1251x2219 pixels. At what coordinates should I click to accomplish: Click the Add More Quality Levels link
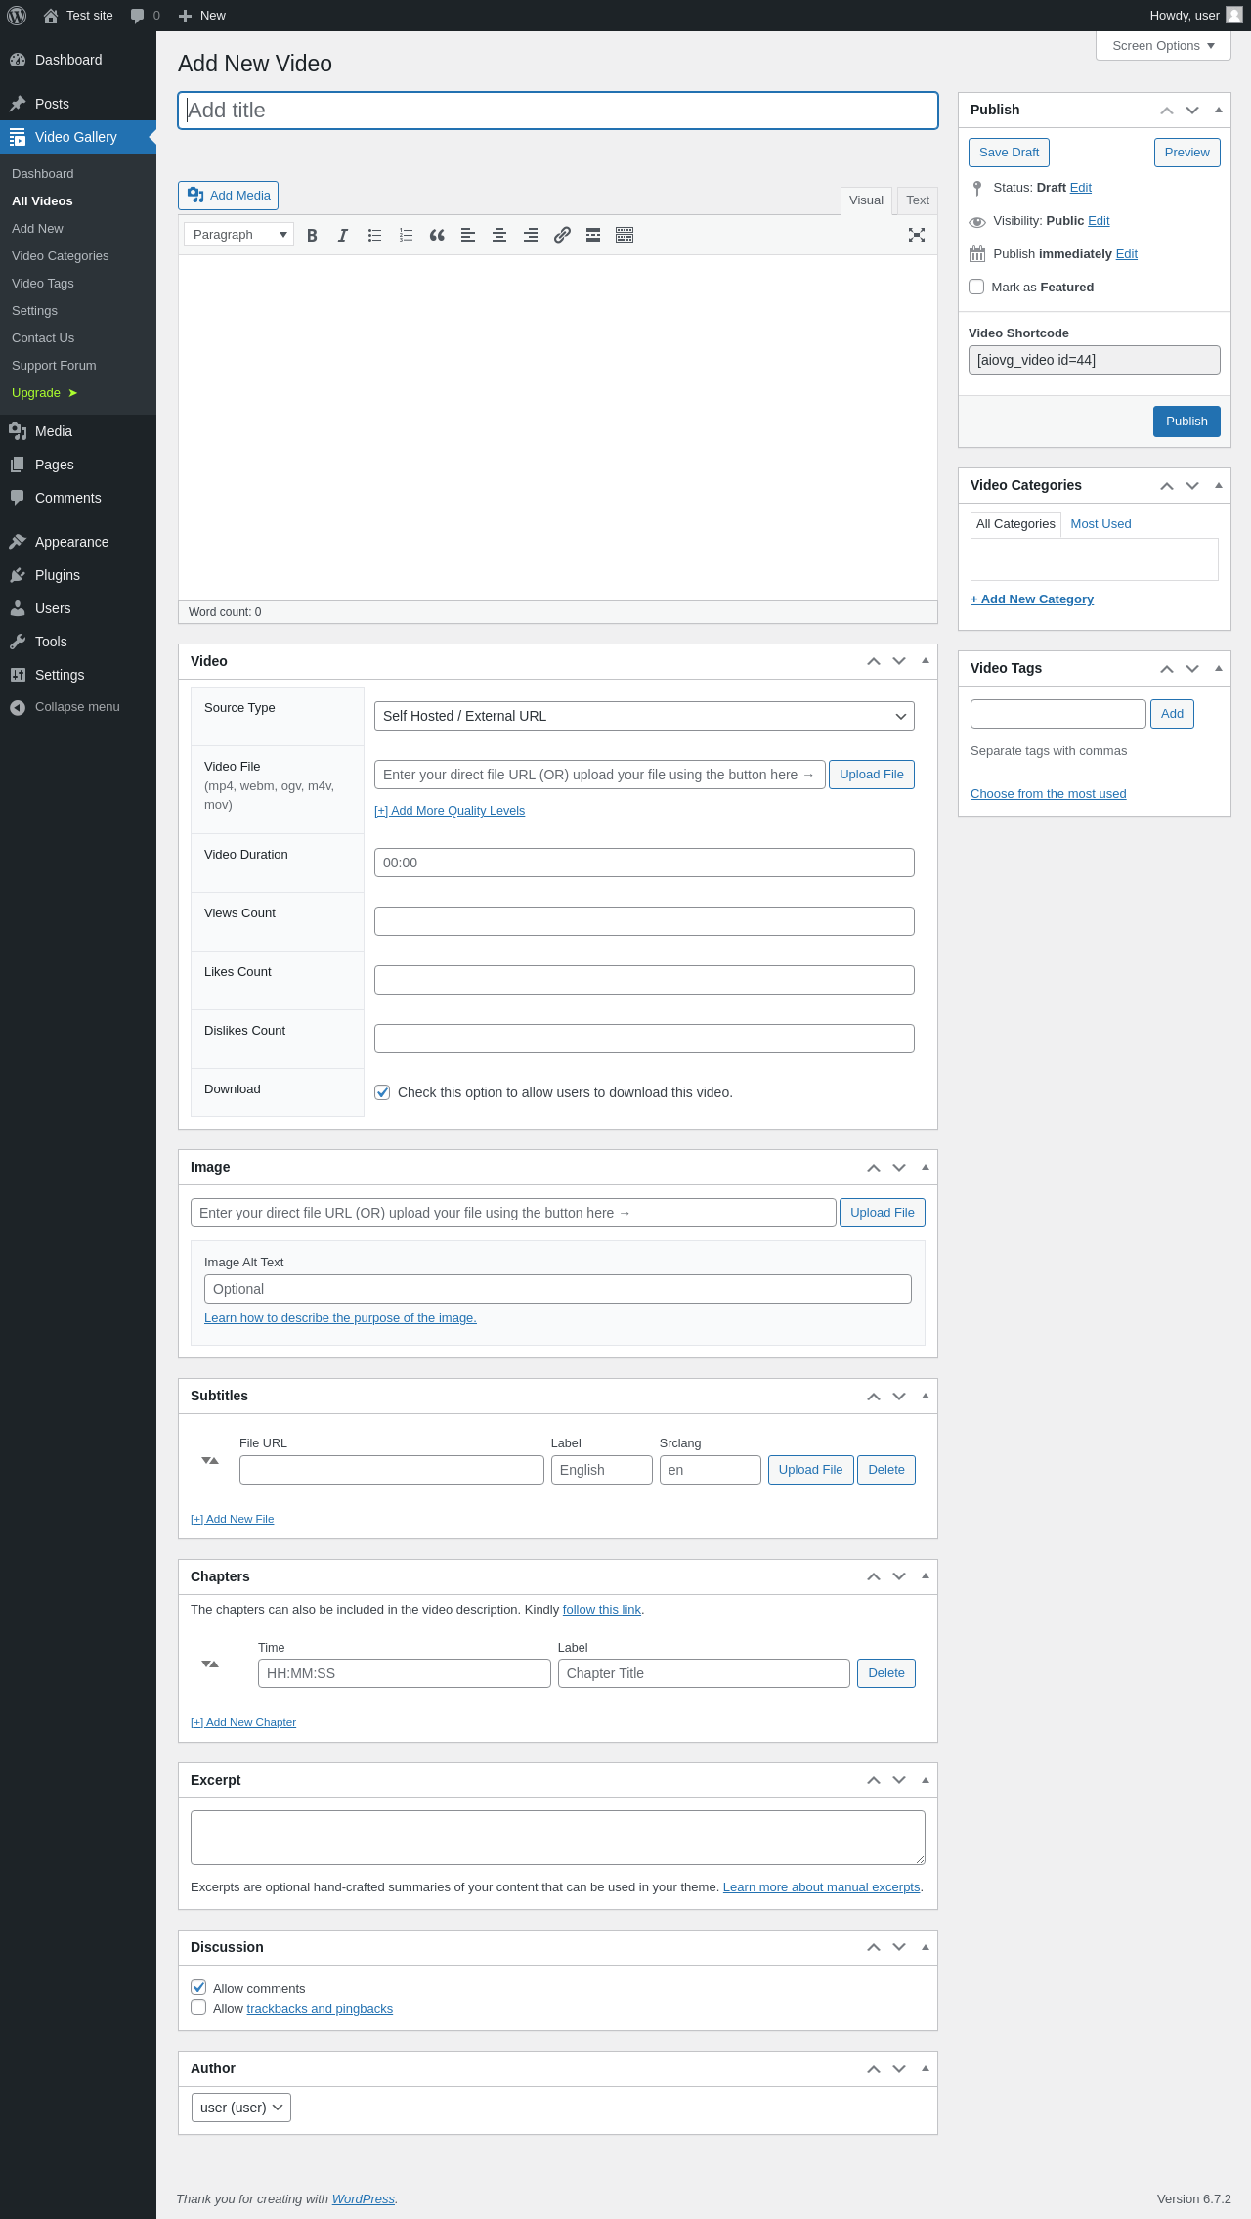[x=450, y=811]
